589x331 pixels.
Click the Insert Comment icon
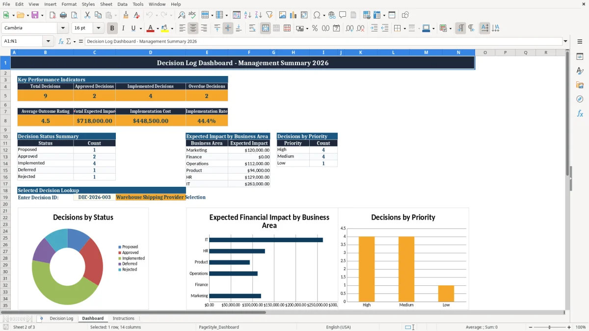click(343, 15)
